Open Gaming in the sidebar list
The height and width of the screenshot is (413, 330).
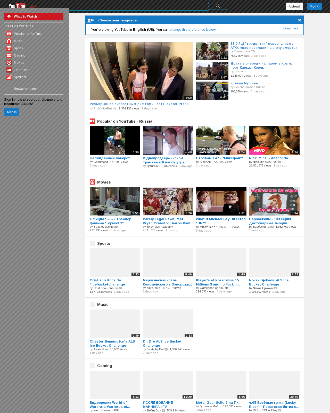click(x=20, y=55)
